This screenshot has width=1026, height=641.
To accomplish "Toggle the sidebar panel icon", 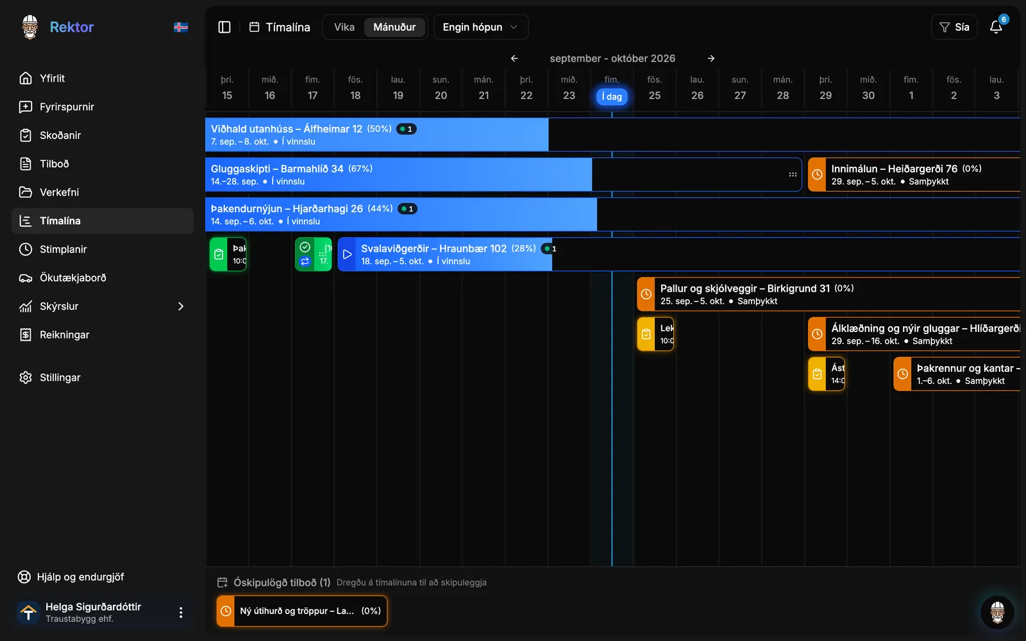I will 224,27.
